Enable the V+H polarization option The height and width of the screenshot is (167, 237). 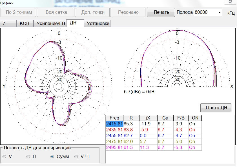76,157
